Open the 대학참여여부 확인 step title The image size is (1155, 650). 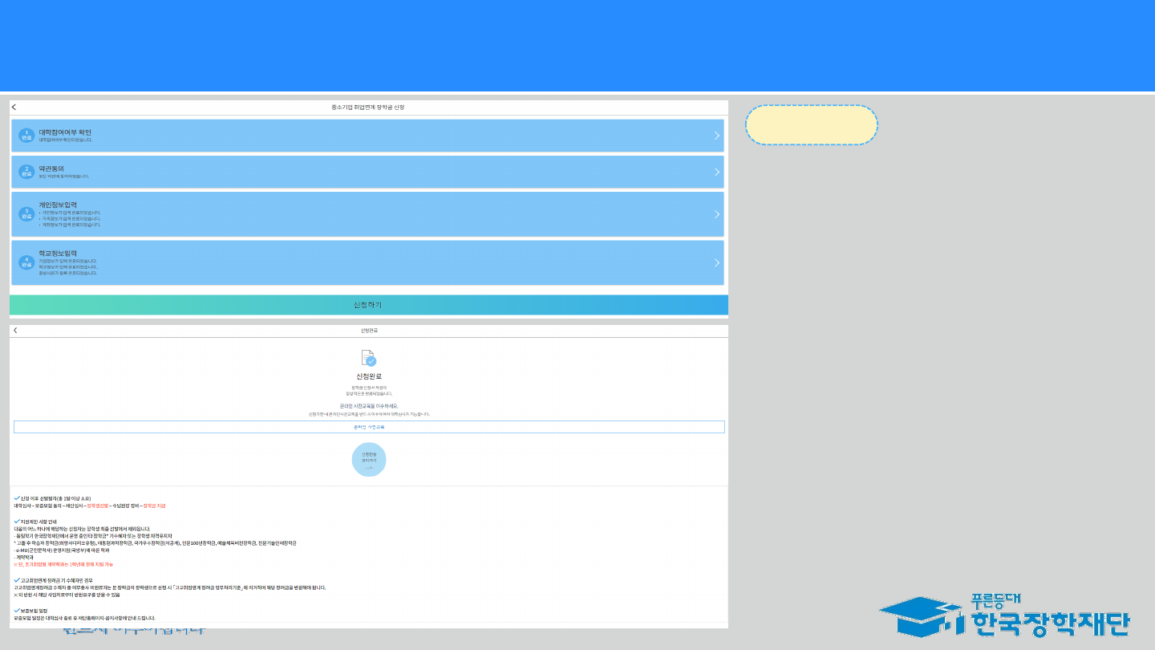coord(65,132)
